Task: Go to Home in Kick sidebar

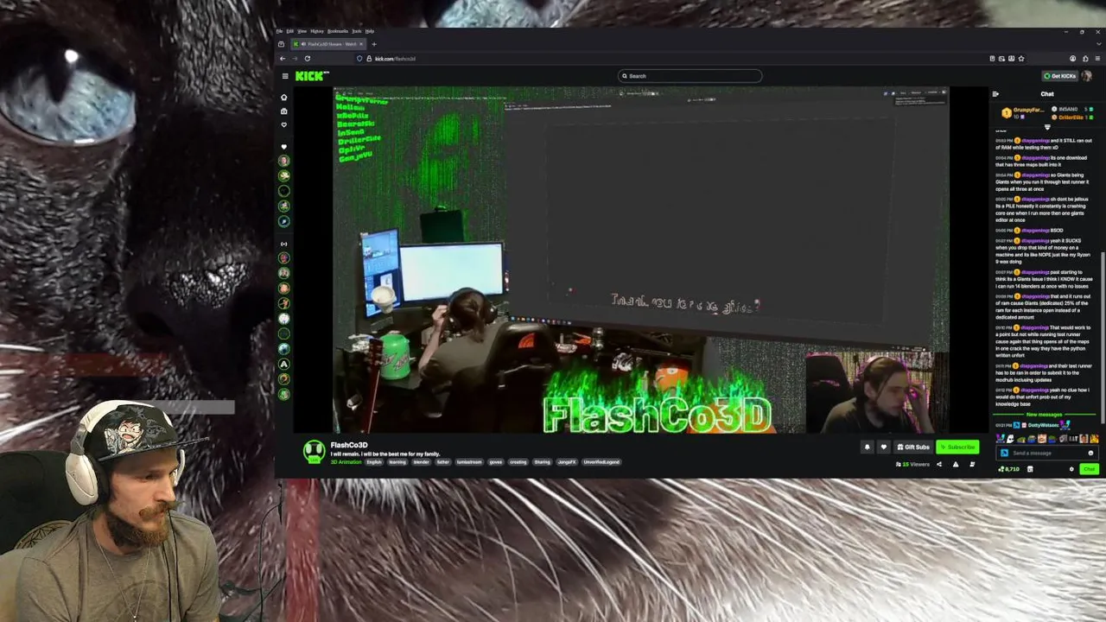Action: 283,98
